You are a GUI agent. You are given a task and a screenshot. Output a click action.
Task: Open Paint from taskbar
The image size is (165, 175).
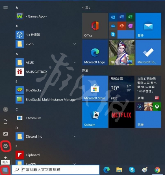coord(145,170)
